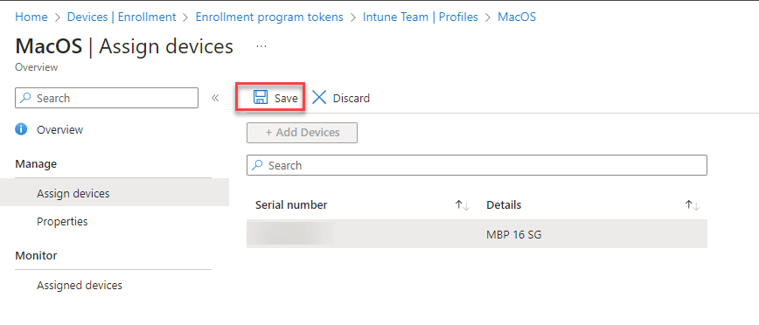Click the Discard X icon
This screenshot has height=325, width=759.
pyautogui.click(x=319, y=98)
